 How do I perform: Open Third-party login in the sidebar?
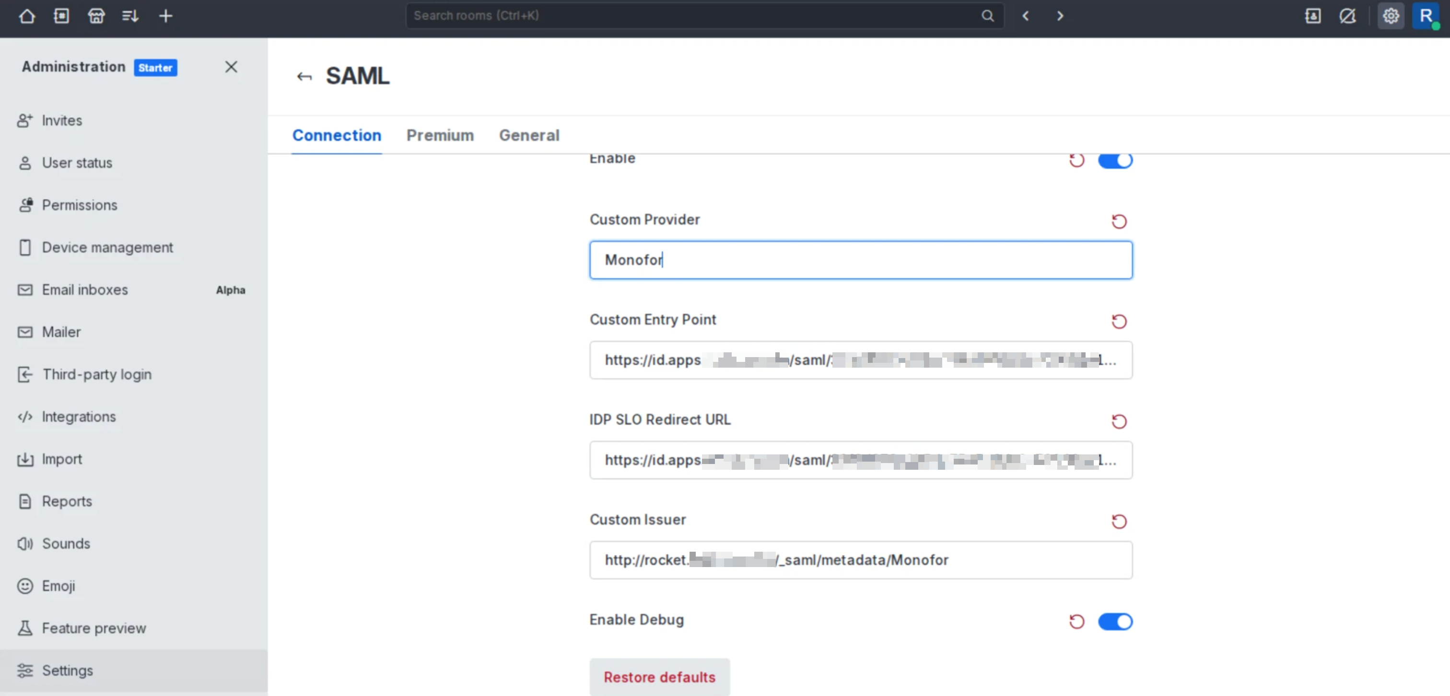134,374
